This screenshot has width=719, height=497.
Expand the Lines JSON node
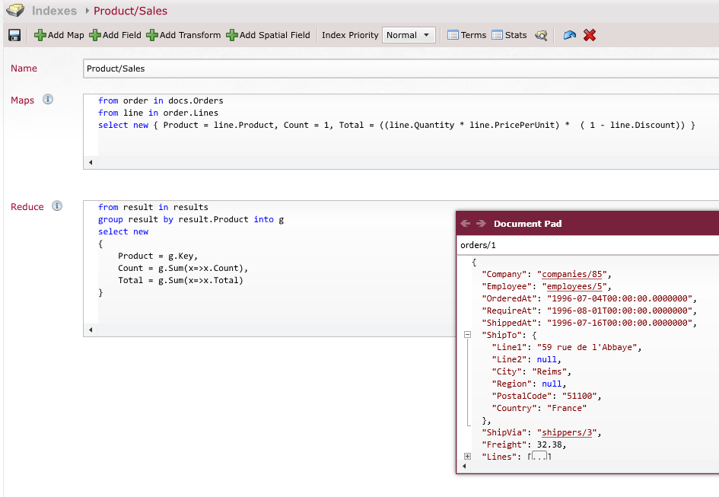pos(467,457)
